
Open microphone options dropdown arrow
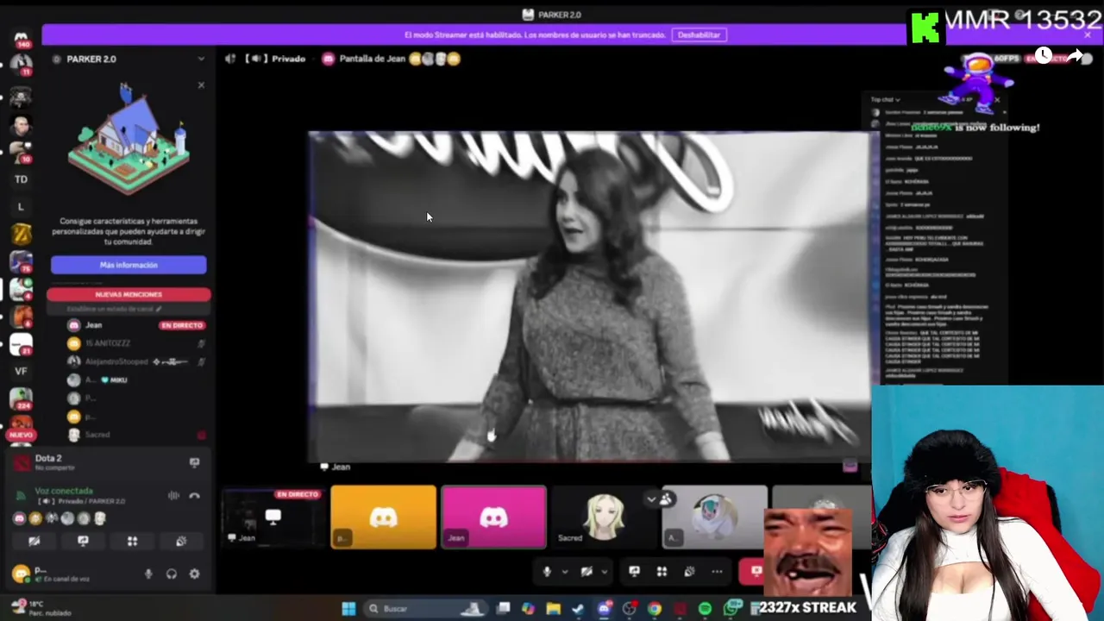point(565,571)
